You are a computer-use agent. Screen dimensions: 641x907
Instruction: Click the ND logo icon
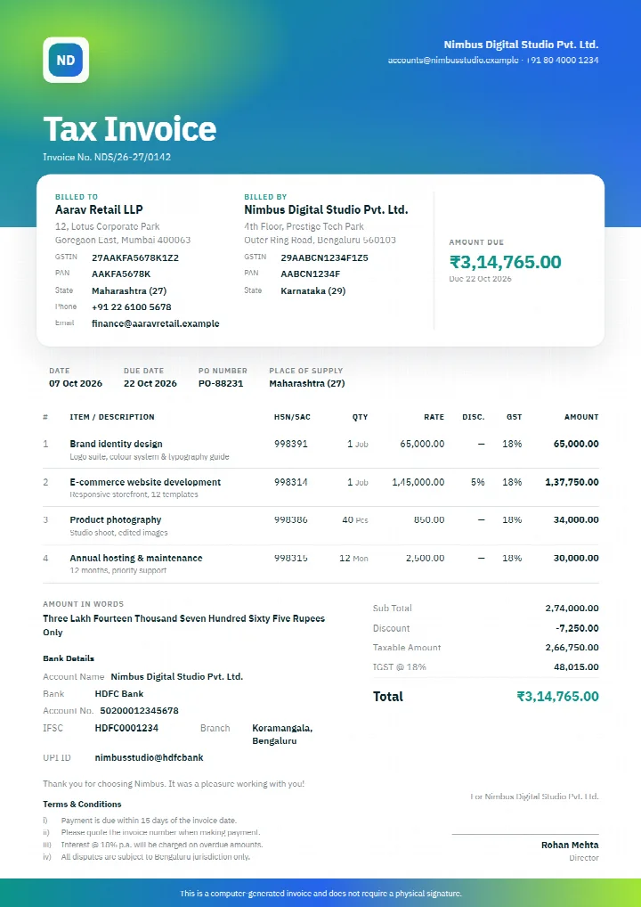click(x=66, y=60)
